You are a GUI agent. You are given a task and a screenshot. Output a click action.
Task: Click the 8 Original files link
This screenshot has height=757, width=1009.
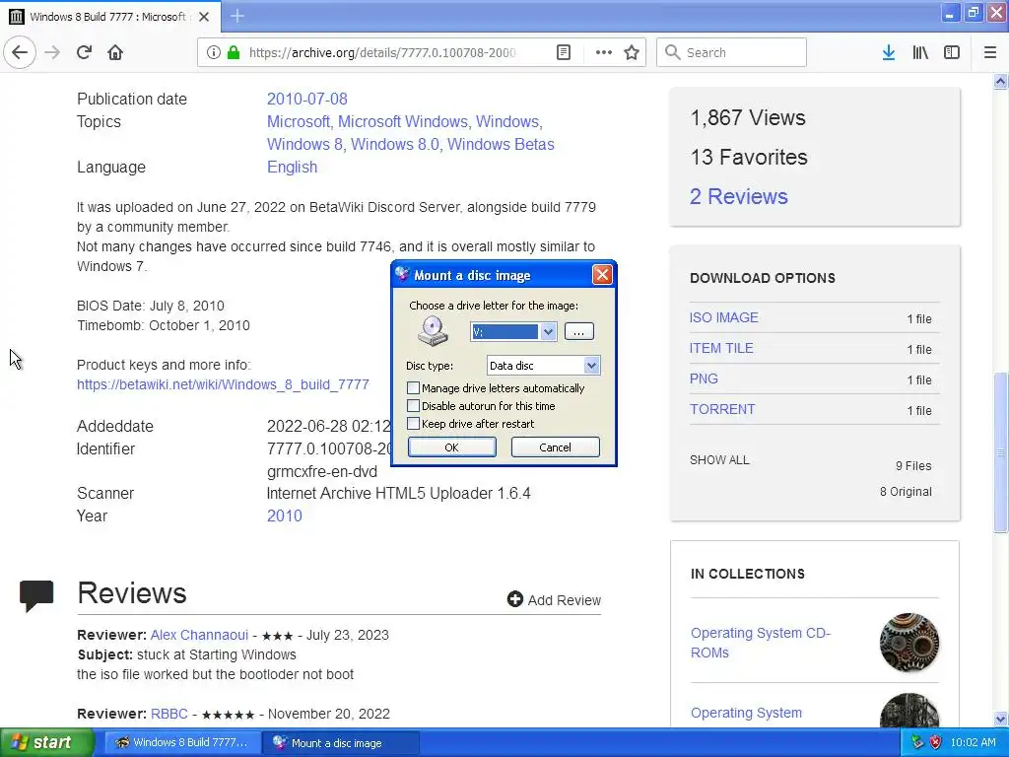point(906,492)
